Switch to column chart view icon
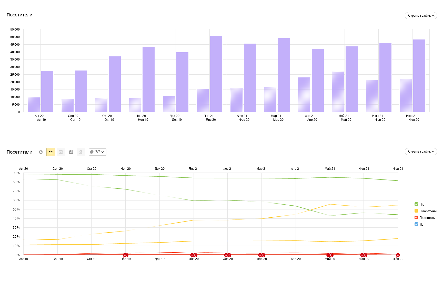 point(71,152)
